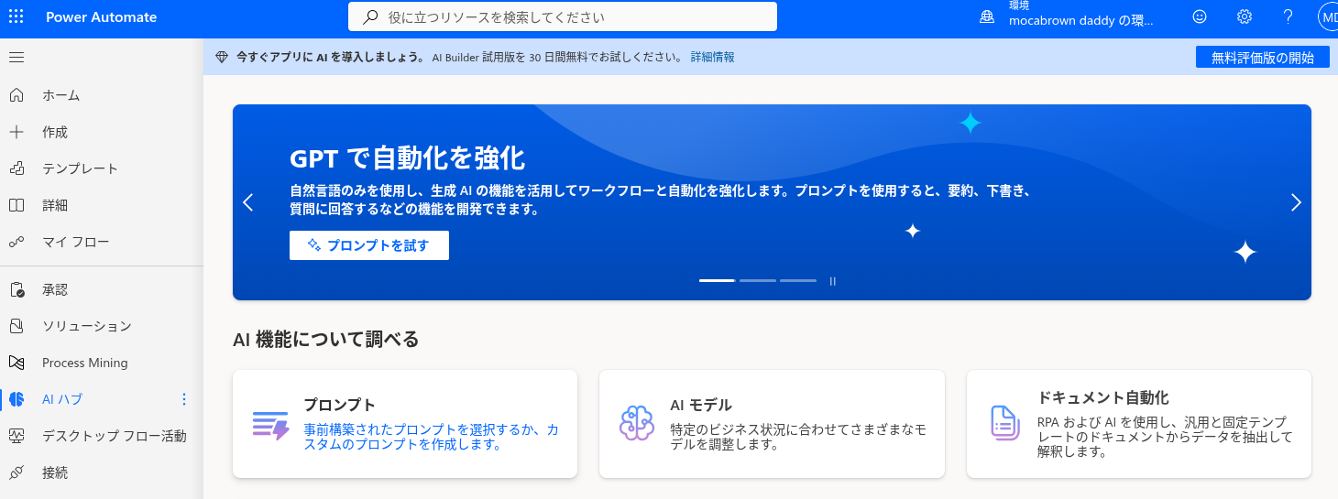Open feedback smiley face icon
The image size is (1338, 499).
[1200, 16]
